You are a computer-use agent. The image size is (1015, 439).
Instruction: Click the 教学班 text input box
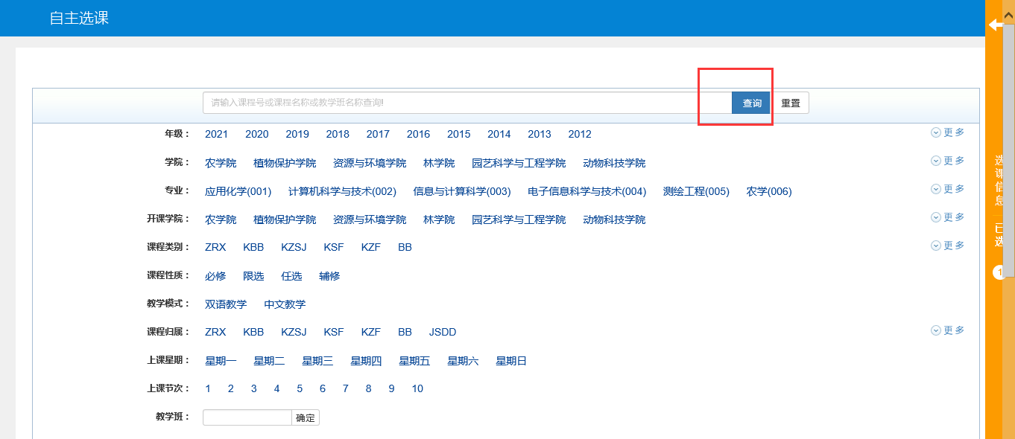247,418
